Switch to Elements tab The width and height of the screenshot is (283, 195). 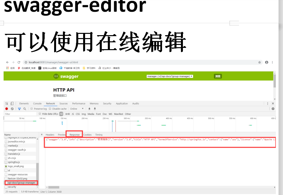[24, 104]
